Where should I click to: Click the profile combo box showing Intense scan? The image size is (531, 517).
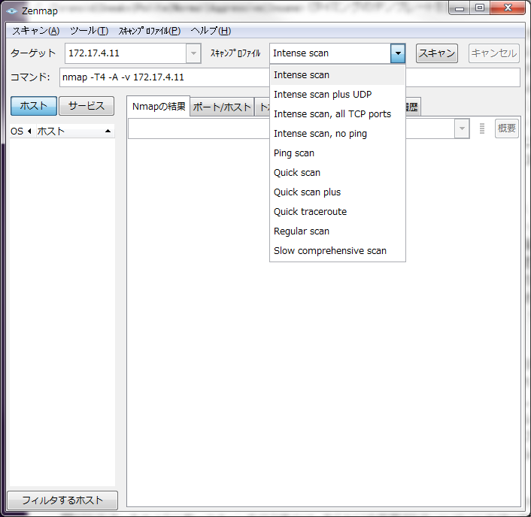tap(330, 53)
